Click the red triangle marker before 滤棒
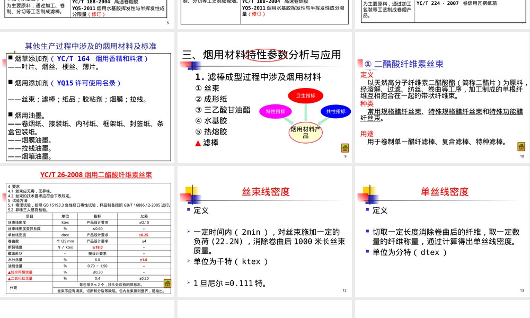Screen dimensions: 530x318 click(198, 143)
